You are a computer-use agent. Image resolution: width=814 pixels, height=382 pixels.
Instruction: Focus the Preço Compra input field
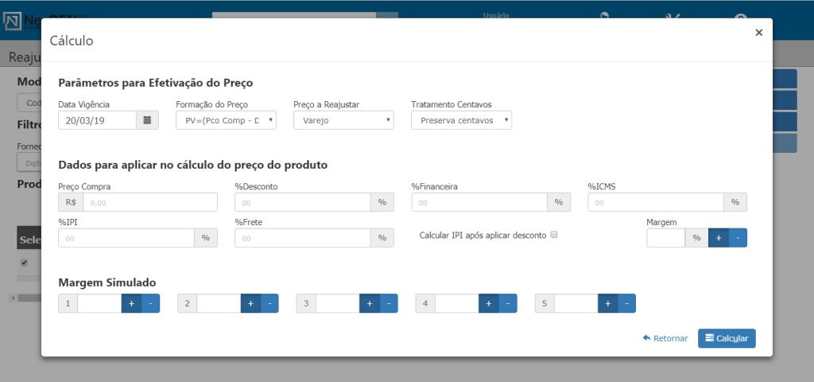(x=149, y=202)
